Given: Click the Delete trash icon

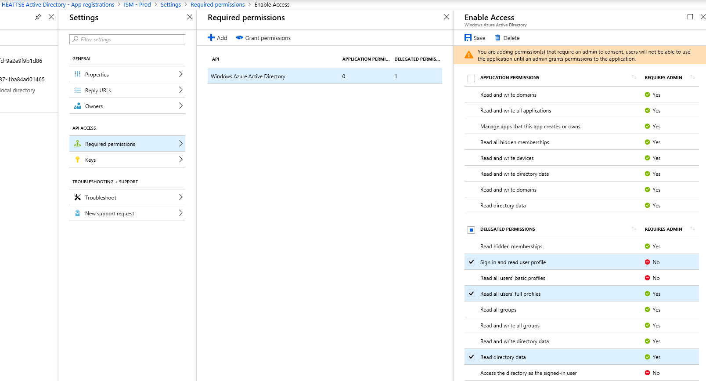Looking at the screenshot, I should pyautogui.click(x=498, y=38).
